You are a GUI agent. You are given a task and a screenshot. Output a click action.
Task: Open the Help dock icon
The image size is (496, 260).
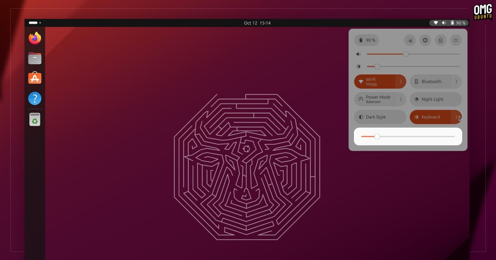pos(35,98)
